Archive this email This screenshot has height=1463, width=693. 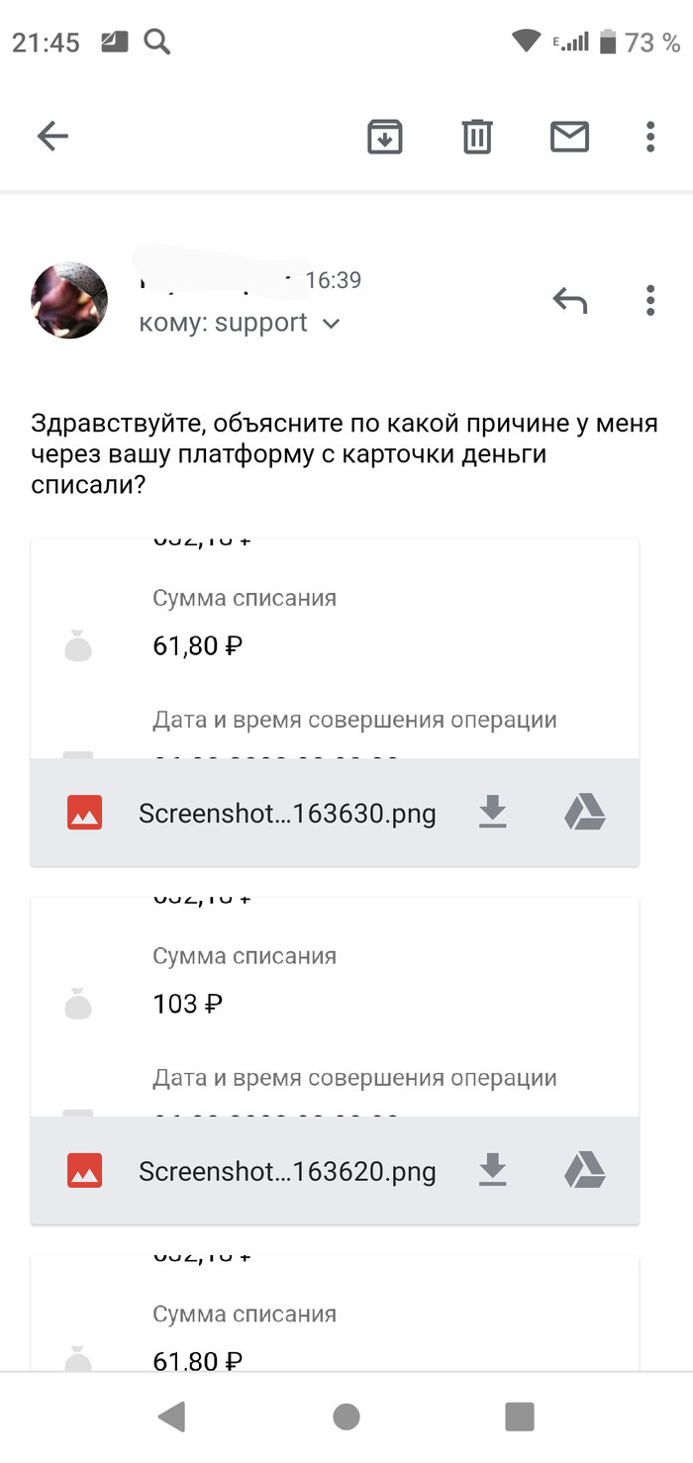click(385, 137)
